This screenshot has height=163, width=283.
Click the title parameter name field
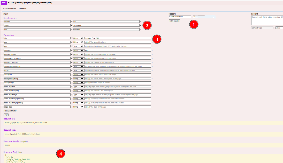[37, 38]
